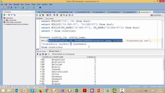Click the SQL link in Query Result toolbar
This screenshot has height=93, width=165.
tap(48, 54)
